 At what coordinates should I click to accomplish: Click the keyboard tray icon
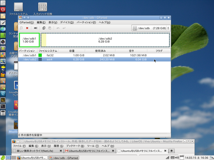pyautogui.click(x=173, y=158)
